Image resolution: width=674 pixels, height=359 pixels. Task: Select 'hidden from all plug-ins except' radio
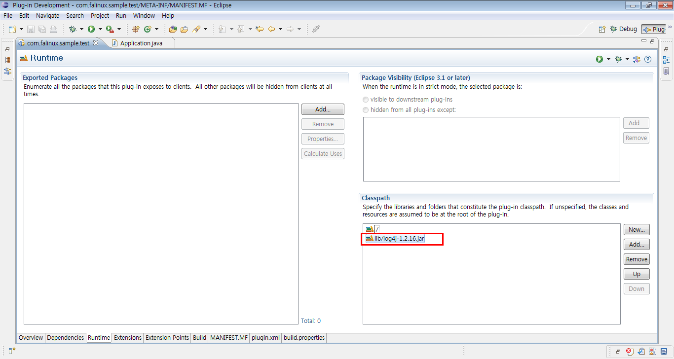(366, 110)
